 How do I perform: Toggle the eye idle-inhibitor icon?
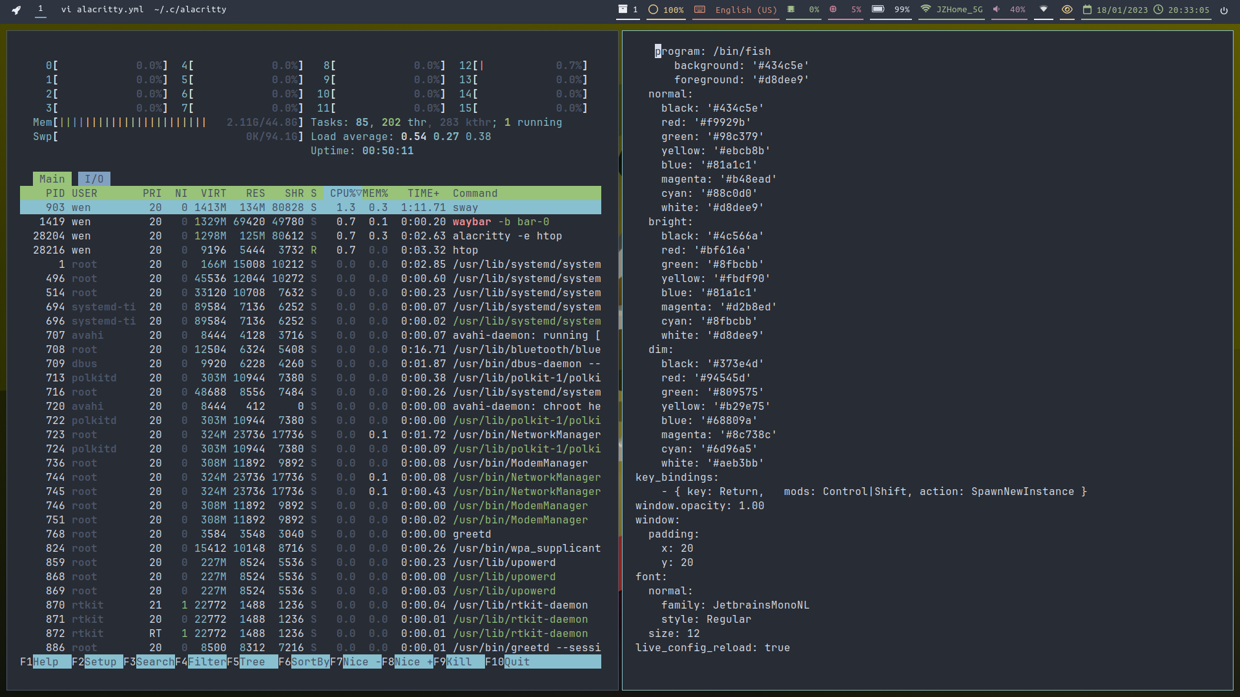tap(1067, 10)
